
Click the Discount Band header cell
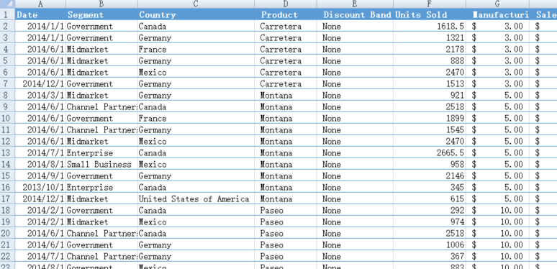pyautogui.click(x=355, y=14)
